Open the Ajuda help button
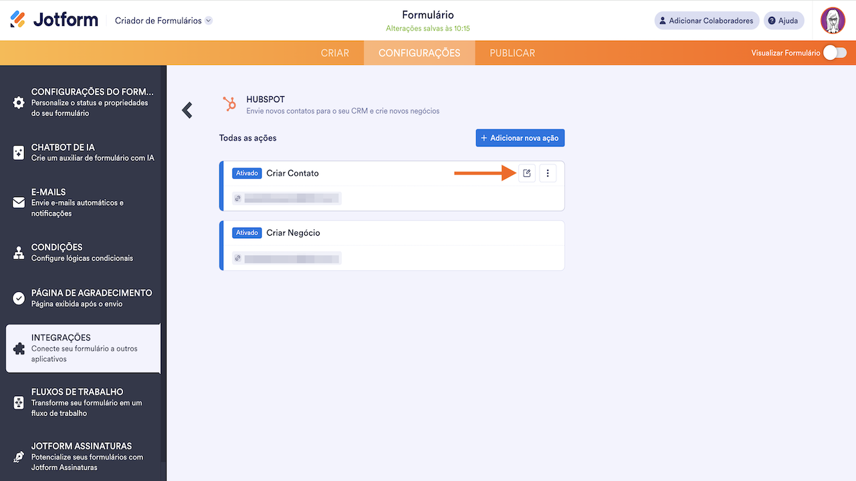The image size is (856, 481). click(783, 21)
